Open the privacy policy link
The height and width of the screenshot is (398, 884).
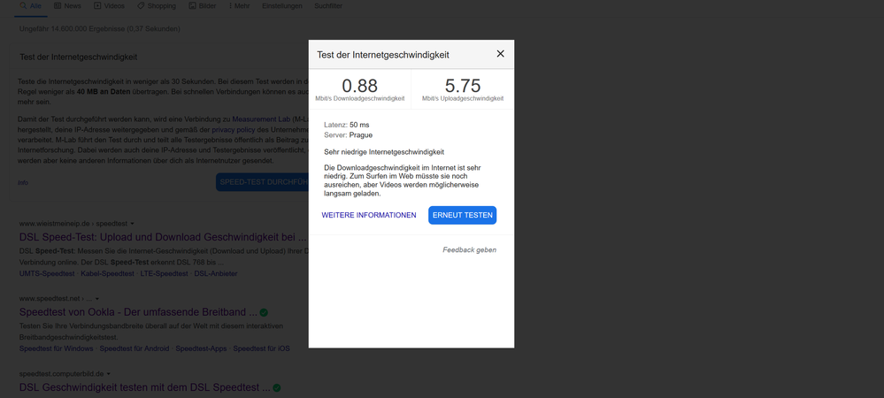[234, 130]
